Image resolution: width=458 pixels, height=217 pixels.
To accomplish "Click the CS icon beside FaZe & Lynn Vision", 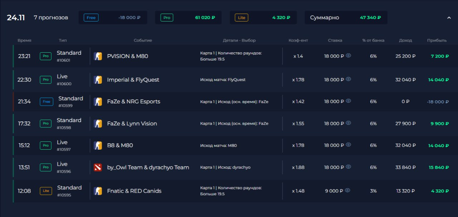I will click(x=98, y=124).
